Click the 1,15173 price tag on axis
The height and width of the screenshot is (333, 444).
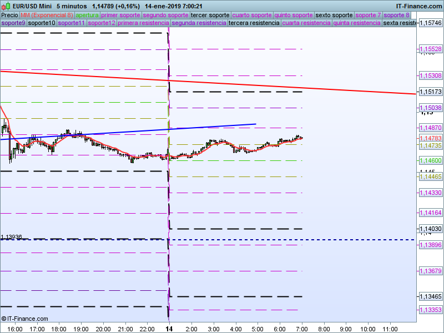(430, 92)
